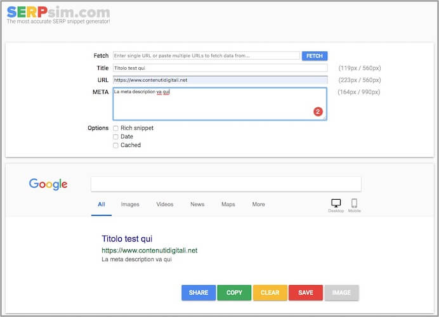Screen dimensions: 439x317
Task: Switch preview to Desktop view icon
Action: point(336,203)
